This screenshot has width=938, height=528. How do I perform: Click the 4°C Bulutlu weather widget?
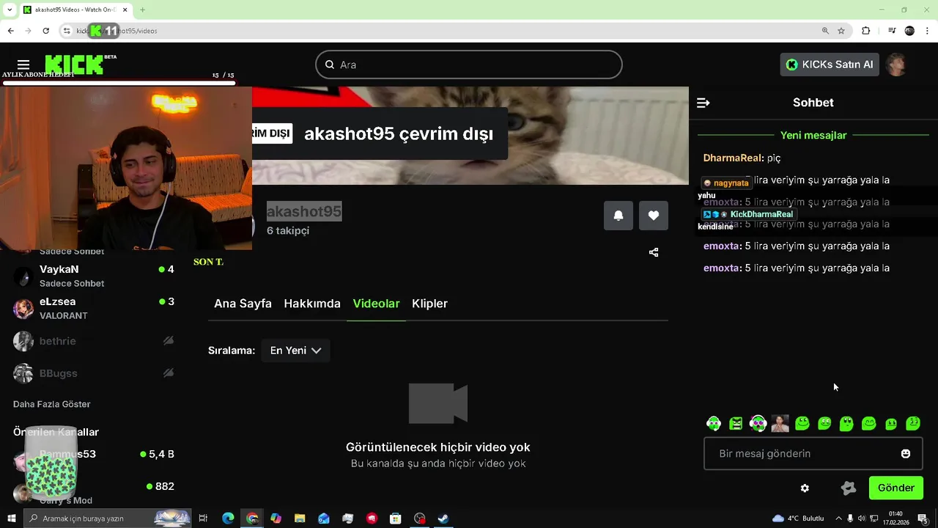pos(798,518)
